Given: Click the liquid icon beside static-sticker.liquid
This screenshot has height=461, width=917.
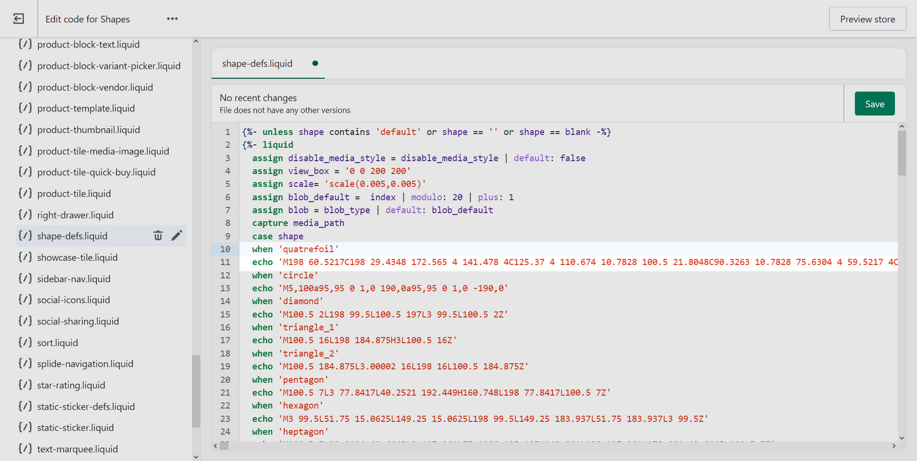Looking at the screenshot, I should coord(25,427).
